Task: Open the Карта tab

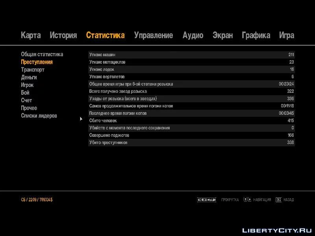Action: point(31,35)
